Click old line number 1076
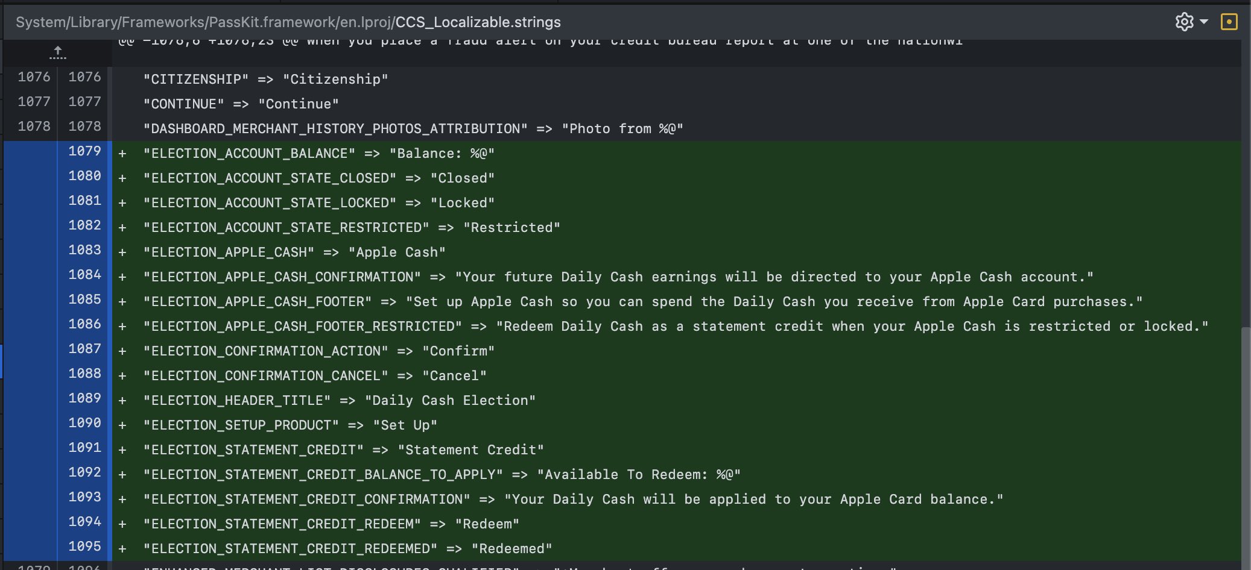The image size is (1251, 570). click(34, 77)
